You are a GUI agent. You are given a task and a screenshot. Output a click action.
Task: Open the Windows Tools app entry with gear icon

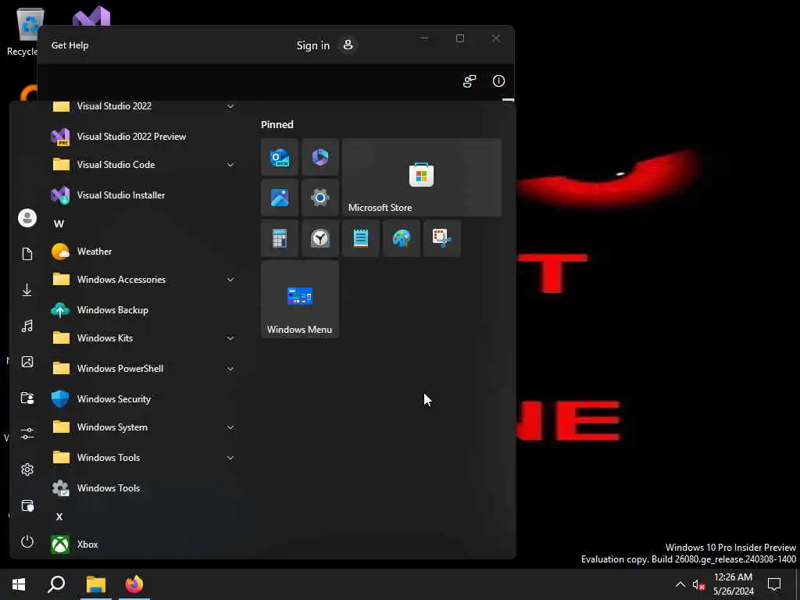144,487
